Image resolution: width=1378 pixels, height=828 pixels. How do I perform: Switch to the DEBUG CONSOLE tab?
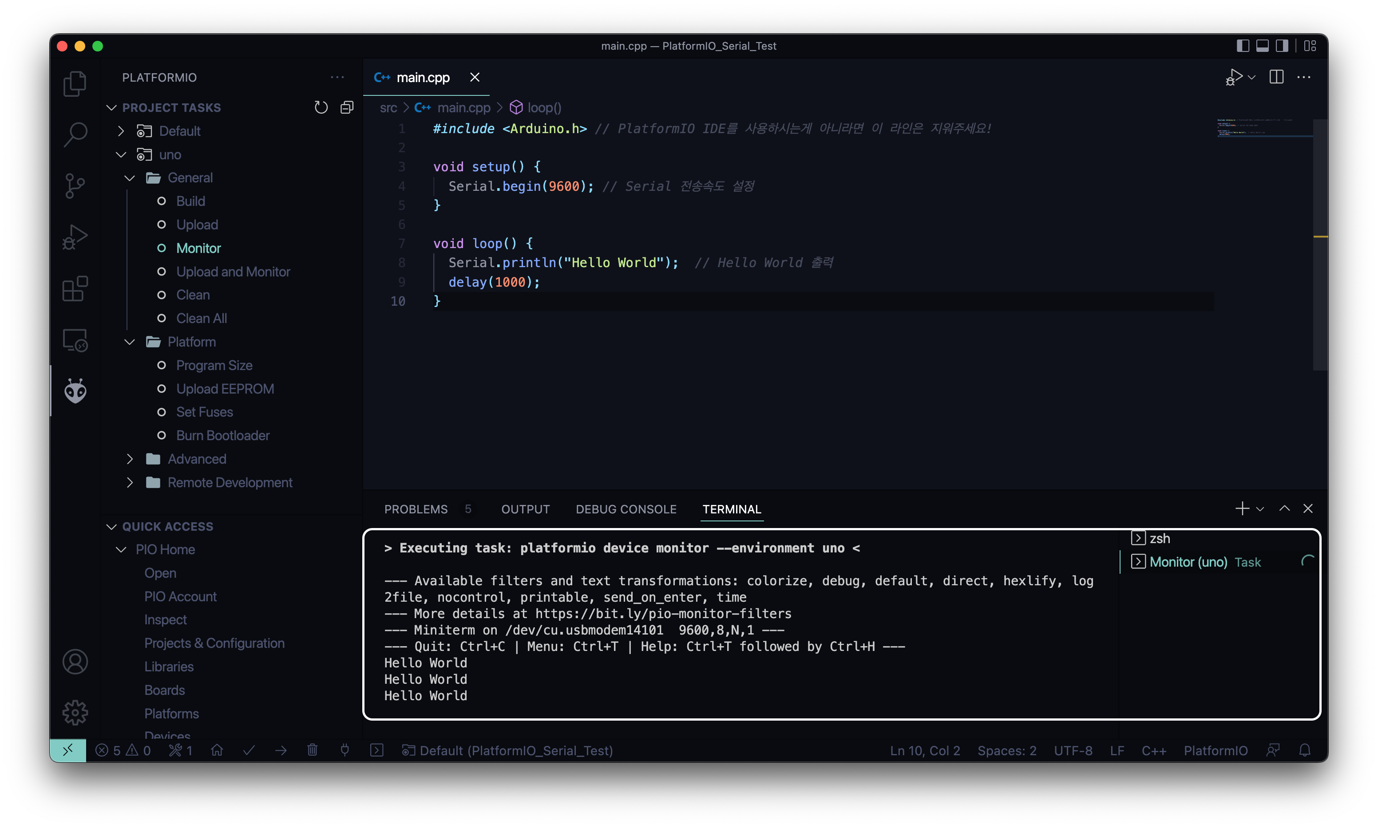626,509
